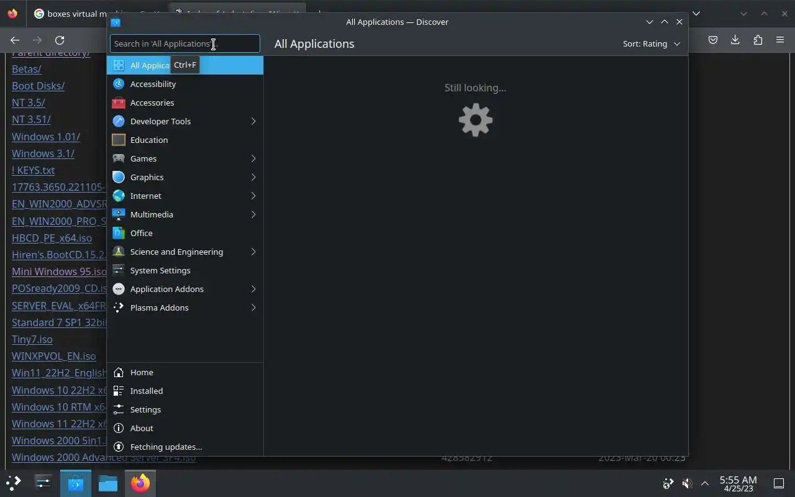The width and height of the screenshot is (795, 497).
Task: Open the Application Addons icon
Action: point(119,289)
